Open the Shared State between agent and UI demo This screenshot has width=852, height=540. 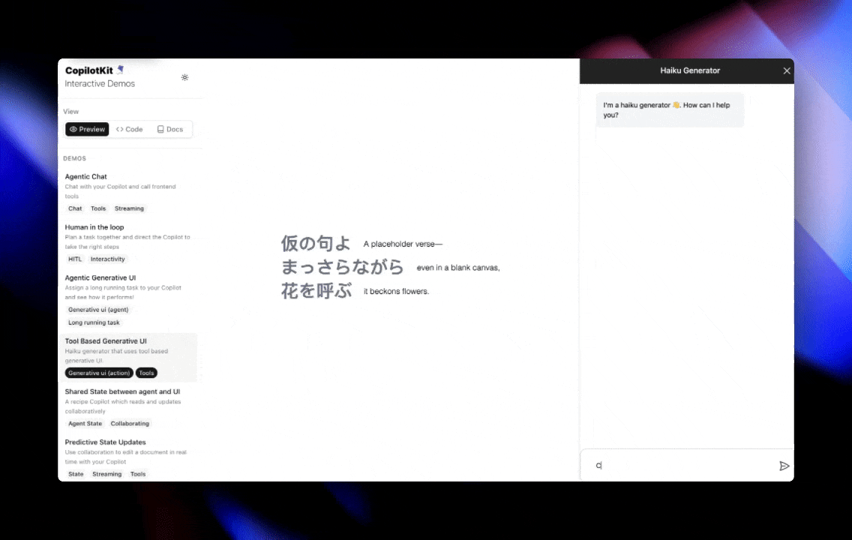[x=122, y=391]
